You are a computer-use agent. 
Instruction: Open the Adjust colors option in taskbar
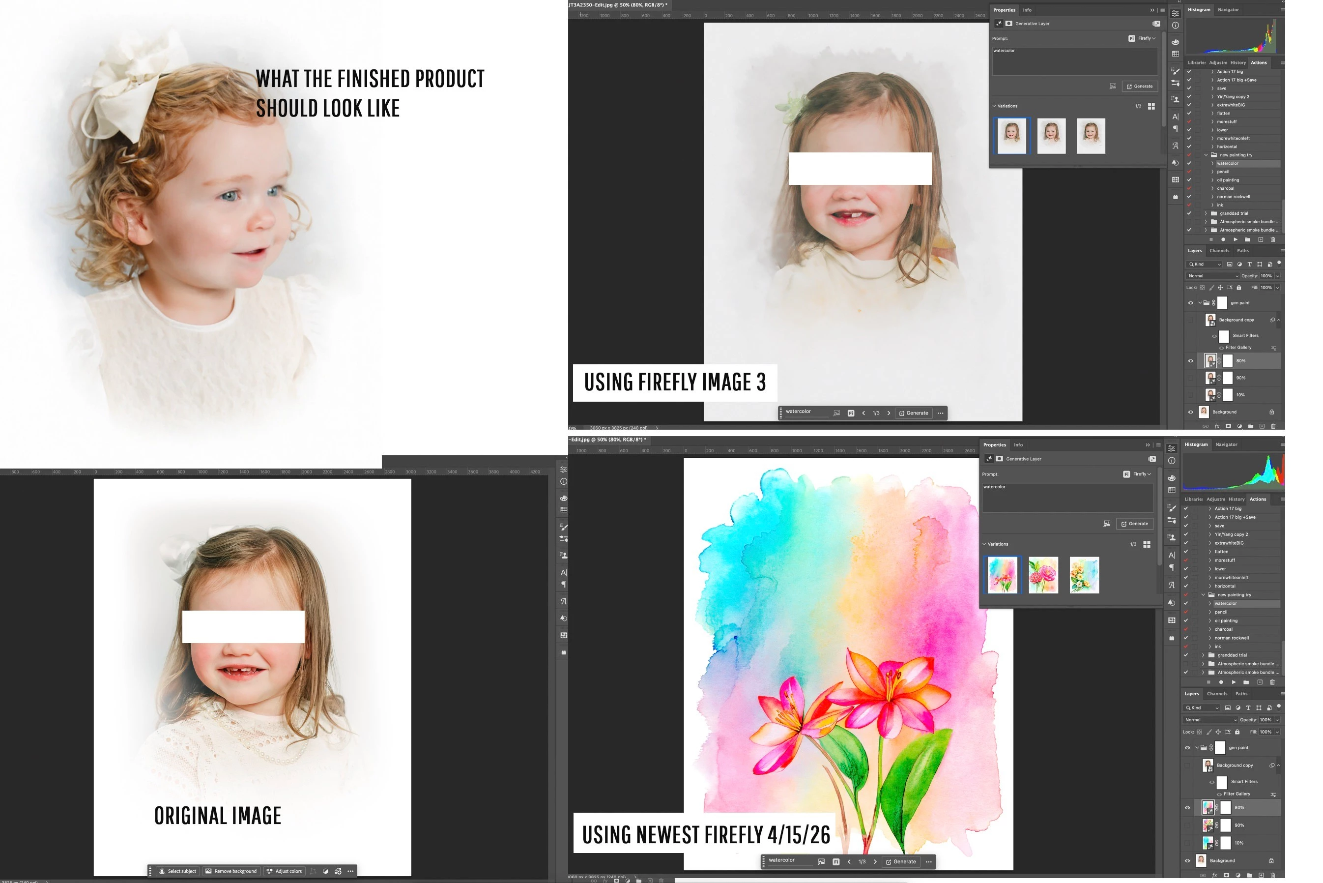pyautogui.click(x=284, y=871)
